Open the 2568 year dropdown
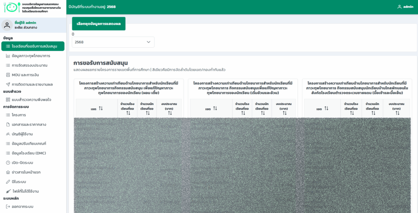418x213 pixels. click(x=113, y=42)
